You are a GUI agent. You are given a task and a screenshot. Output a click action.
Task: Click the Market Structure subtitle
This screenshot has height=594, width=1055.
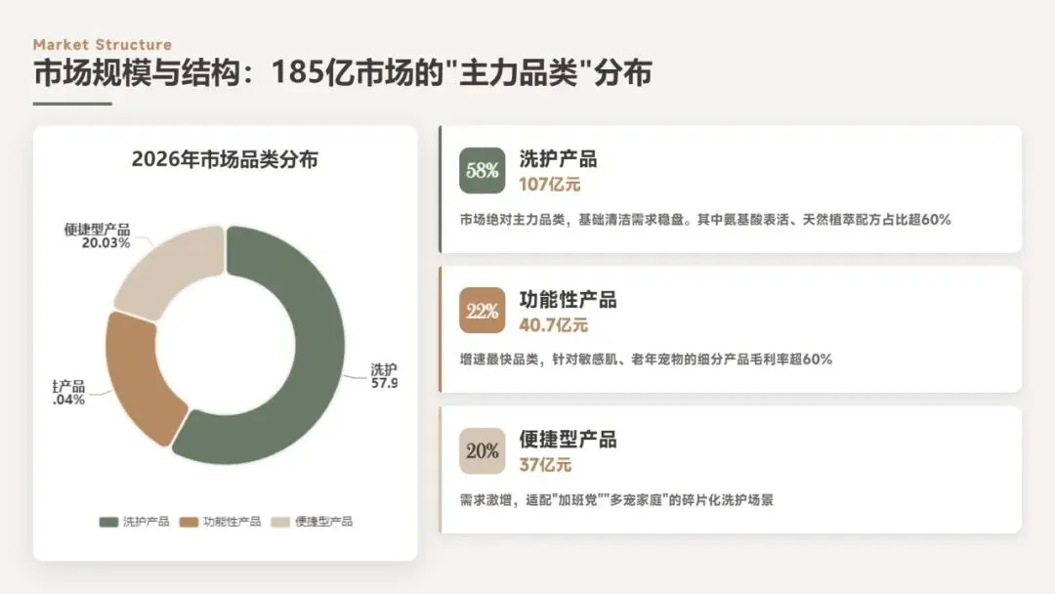tap(103, 44)
